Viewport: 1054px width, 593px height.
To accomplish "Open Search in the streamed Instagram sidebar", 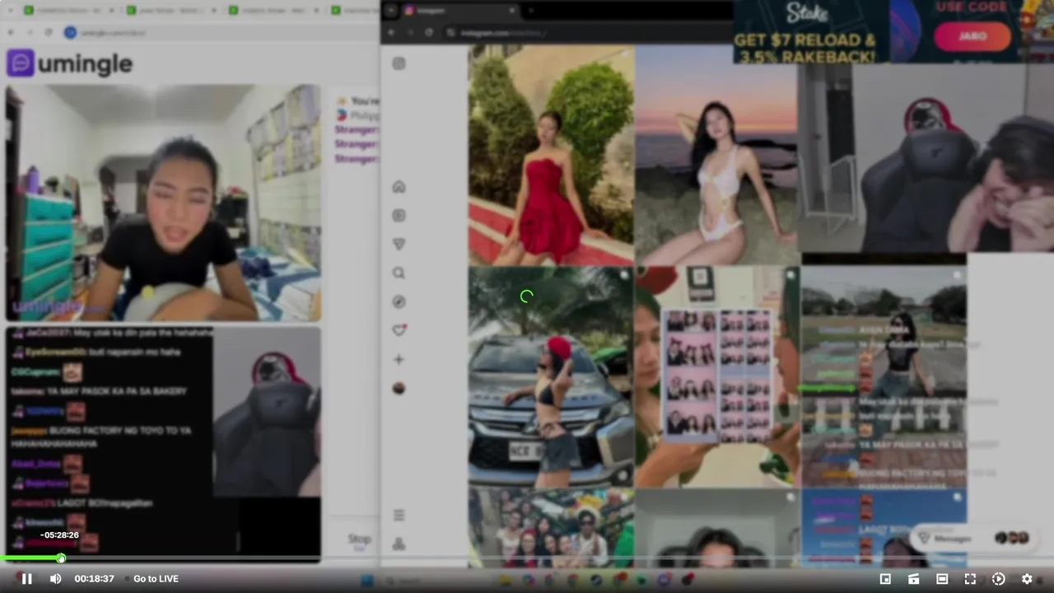I will [399, 273].
